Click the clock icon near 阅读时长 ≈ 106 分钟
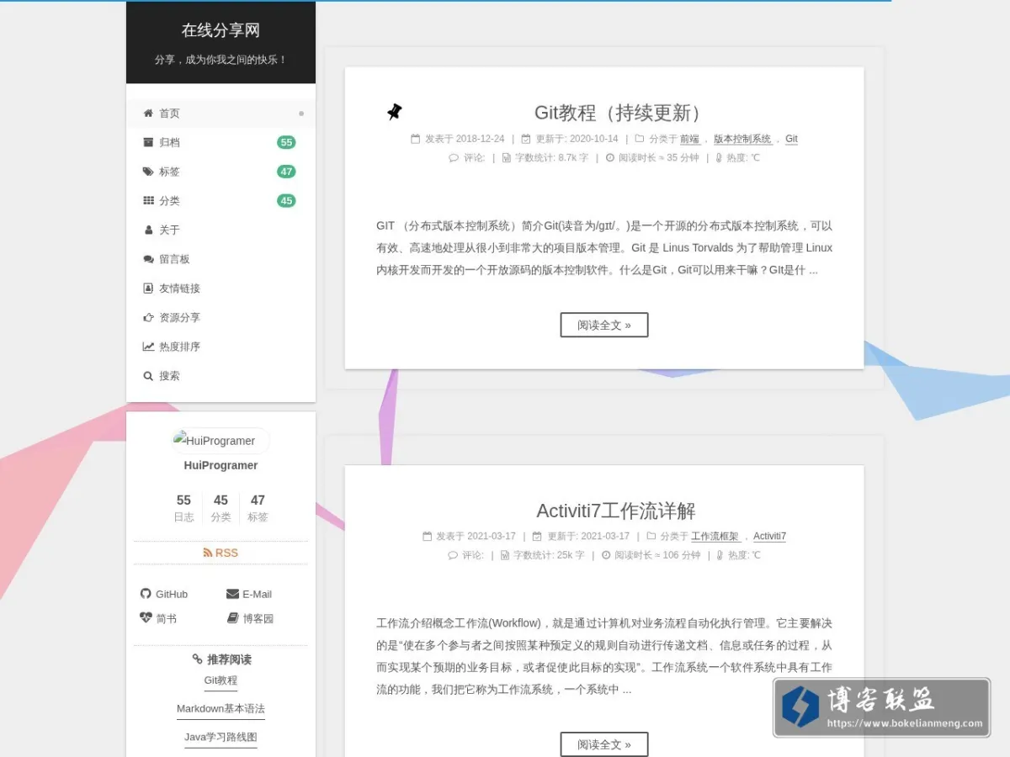1010x757 pixels. (x=605, y=555)
